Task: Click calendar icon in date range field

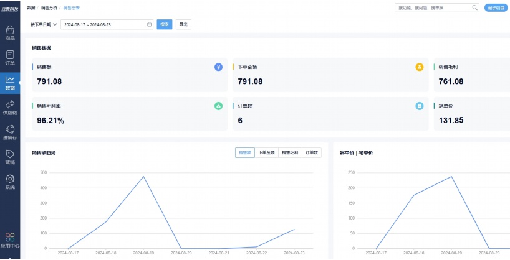Action: [149, 24]
